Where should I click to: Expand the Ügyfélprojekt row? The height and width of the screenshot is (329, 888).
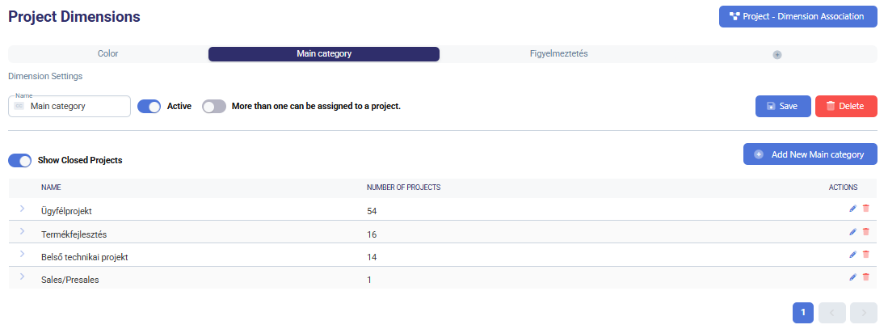22,209
